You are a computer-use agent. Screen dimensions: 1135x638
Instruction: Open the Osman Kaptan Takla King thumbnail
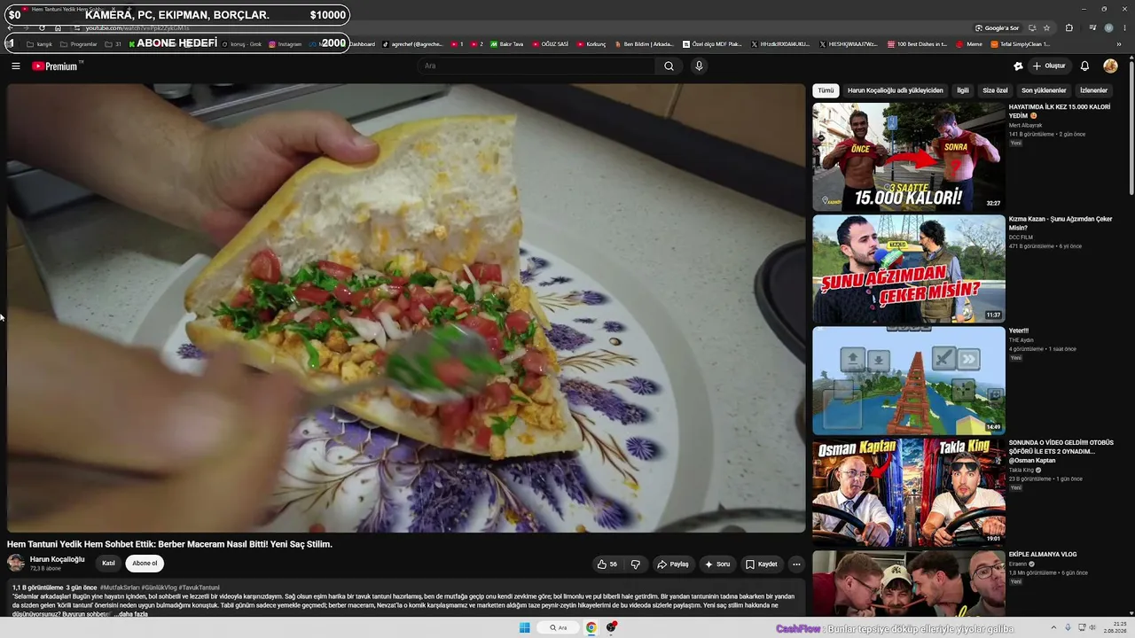[x=909, y=492]
